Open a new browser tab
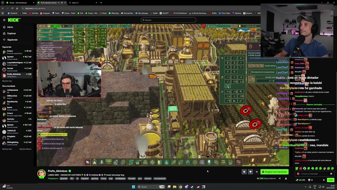The width and height of the screenshot is (337, 190). (x=101, y=3)
